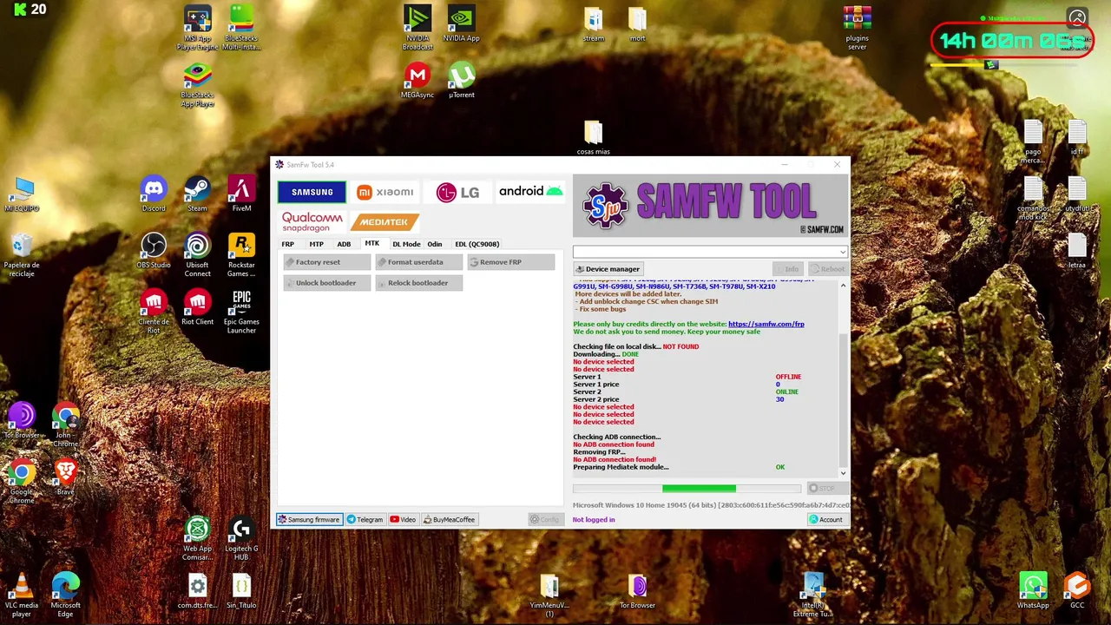The height and width of the screenshot is (625, 1111).
Task: Click the Format userdata button
Action: coord(418,262)
